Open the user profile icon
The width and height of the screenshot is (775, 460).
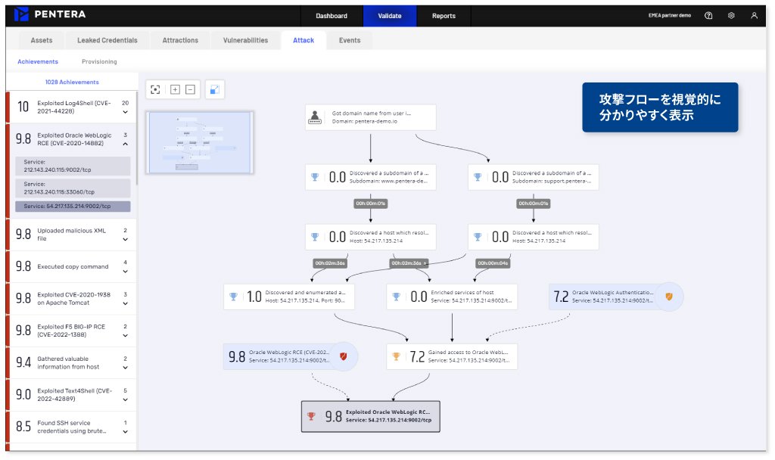pos(754,15)
